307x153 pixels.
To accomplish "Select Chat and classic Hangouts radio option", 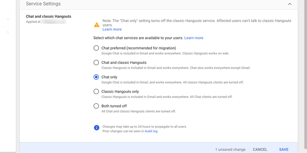I will point(96,63).
